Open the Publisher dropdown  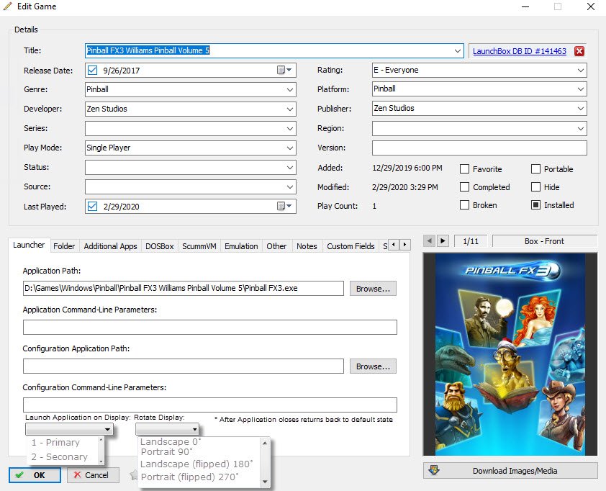pos(581,108)
